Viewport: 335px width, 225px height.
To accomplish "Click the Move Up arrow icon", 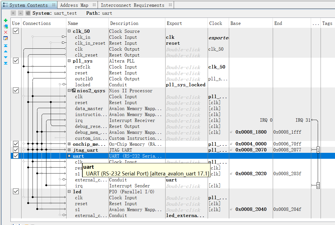I will click(6, 52).
